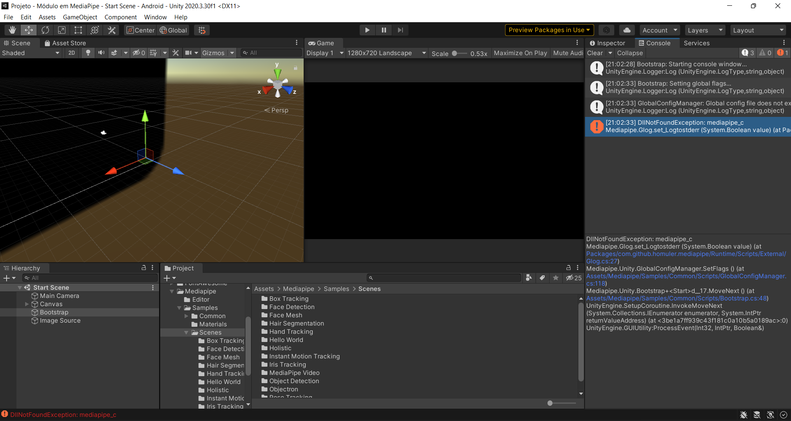The image size is (791, 421).
Task: Expand the Canvas object
Action: pos(27,304)
